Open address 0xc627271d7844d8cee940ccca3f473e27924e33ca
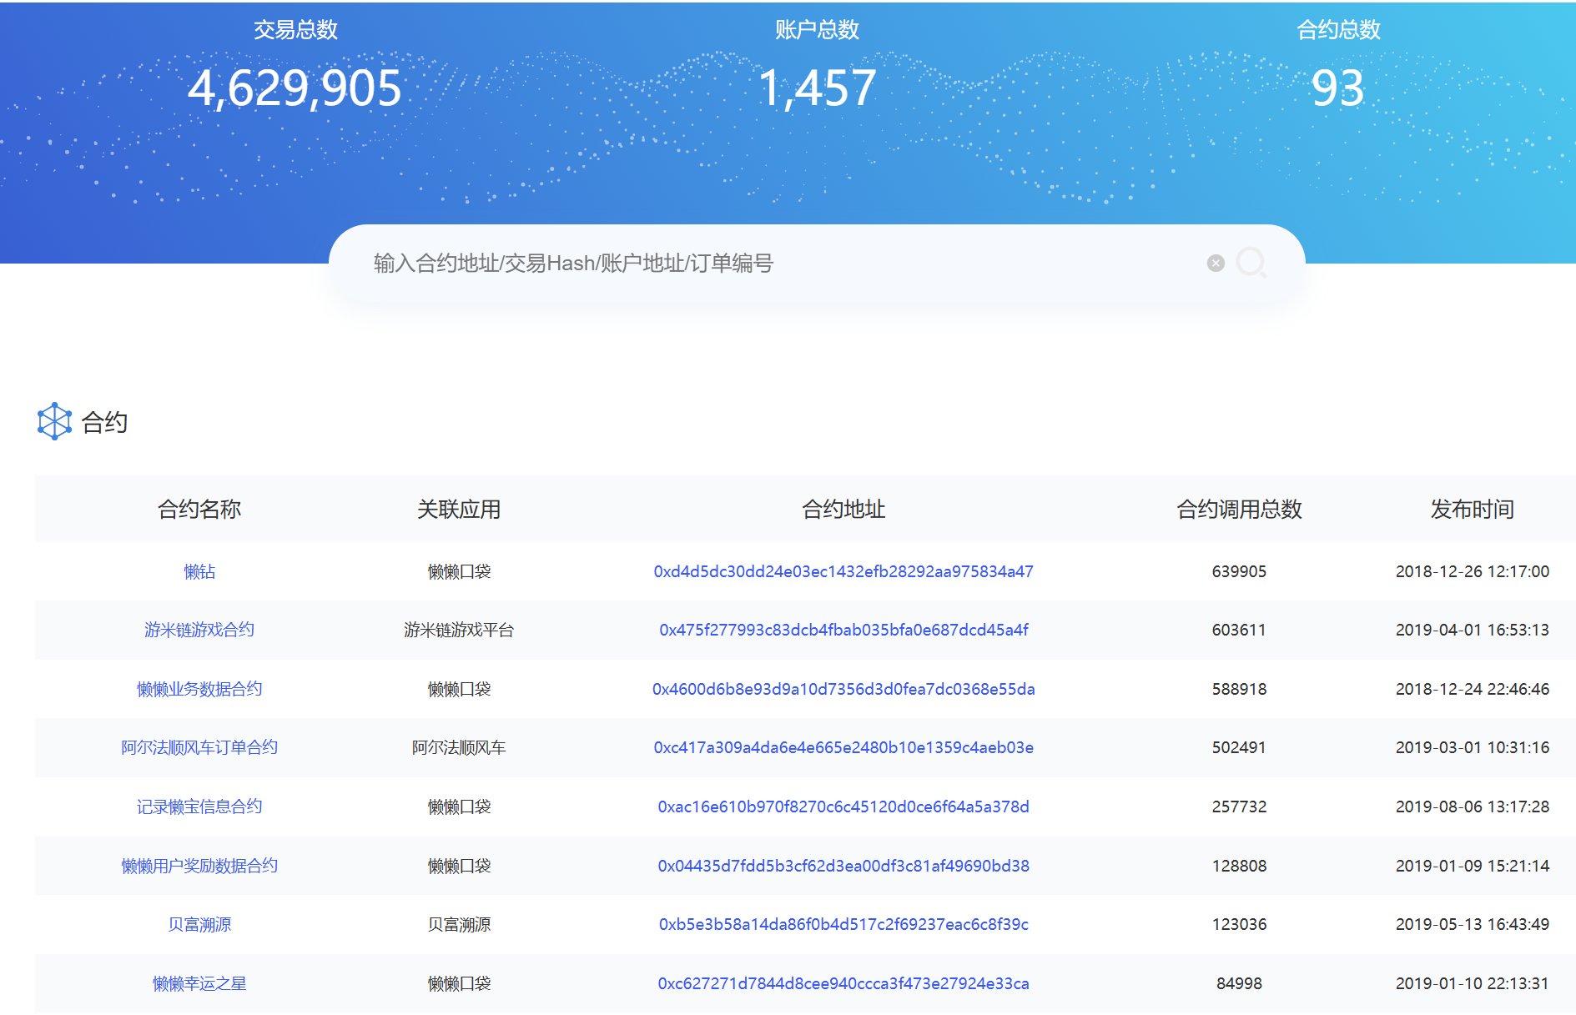1576x1015 pixels. pos(843,983)
